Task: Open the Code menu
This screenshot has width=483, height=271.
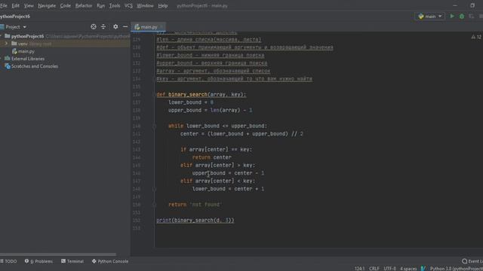Action: 66,5
